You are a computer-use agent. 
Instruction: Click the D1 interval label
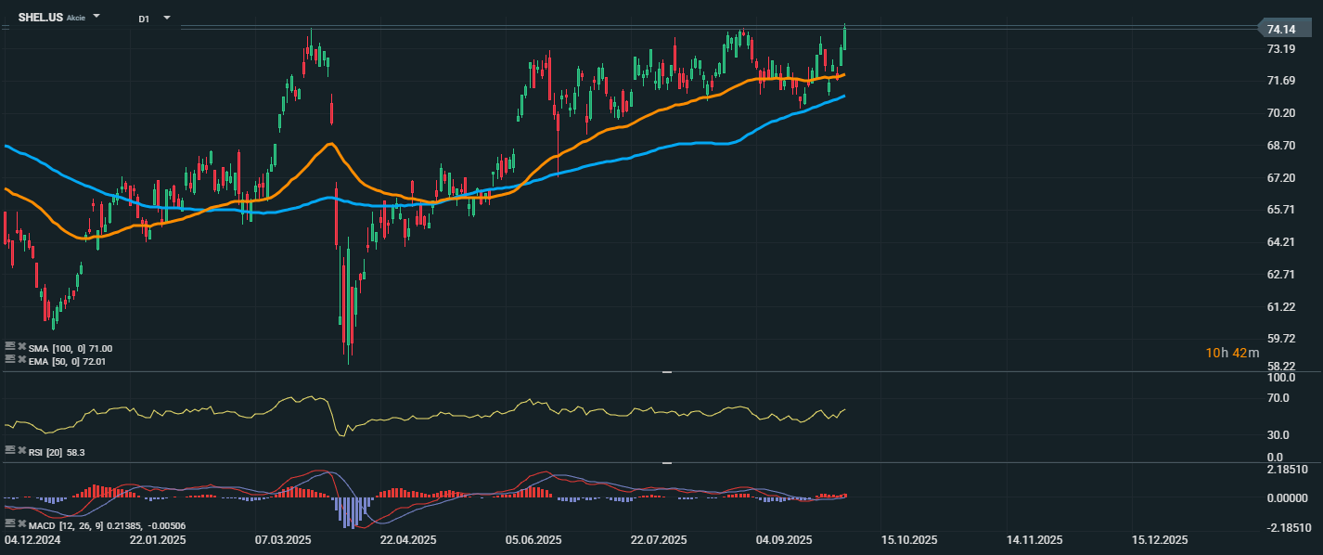(144, 19)
